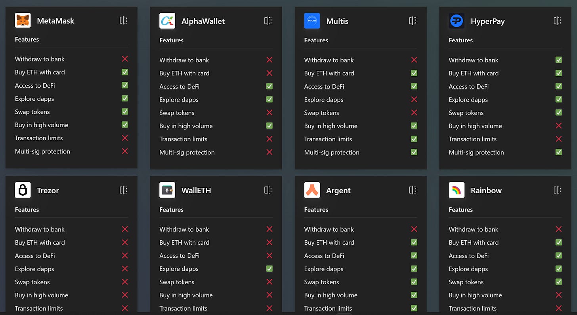Viewport: 577px width, 315px height.
Task: Click red X for Multis Explore dapps
Action: (414, 100)
